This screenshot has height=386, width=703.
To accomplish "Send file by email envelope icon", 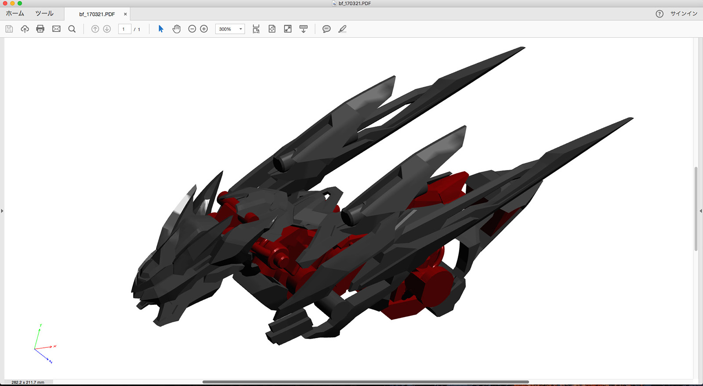I will click(x=56, y=29).
